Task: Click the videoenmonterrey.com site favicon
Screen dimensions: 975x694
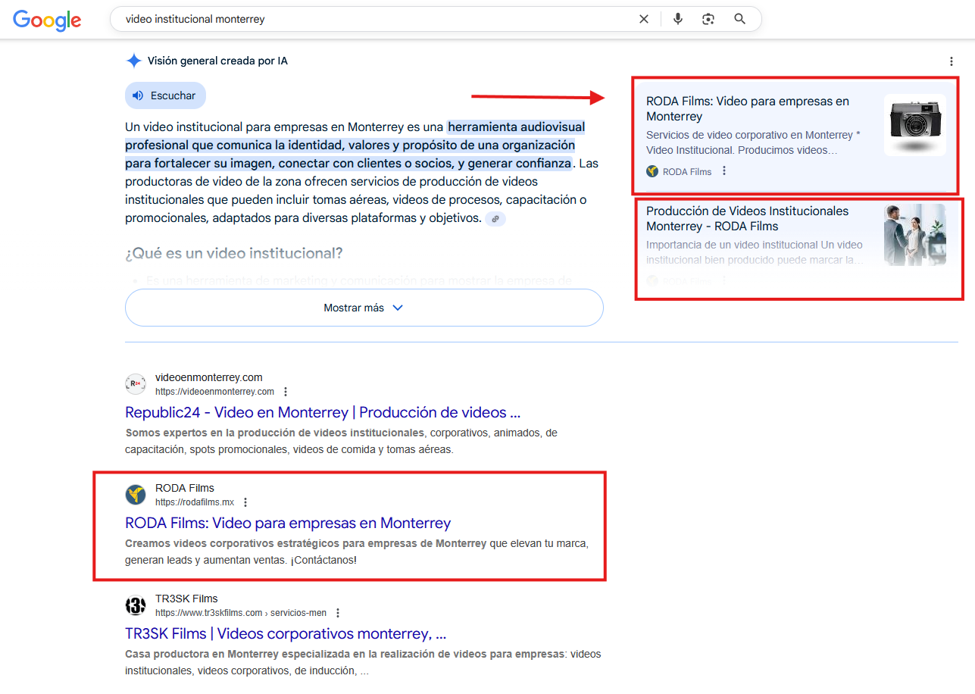Action: pos(135,383)
